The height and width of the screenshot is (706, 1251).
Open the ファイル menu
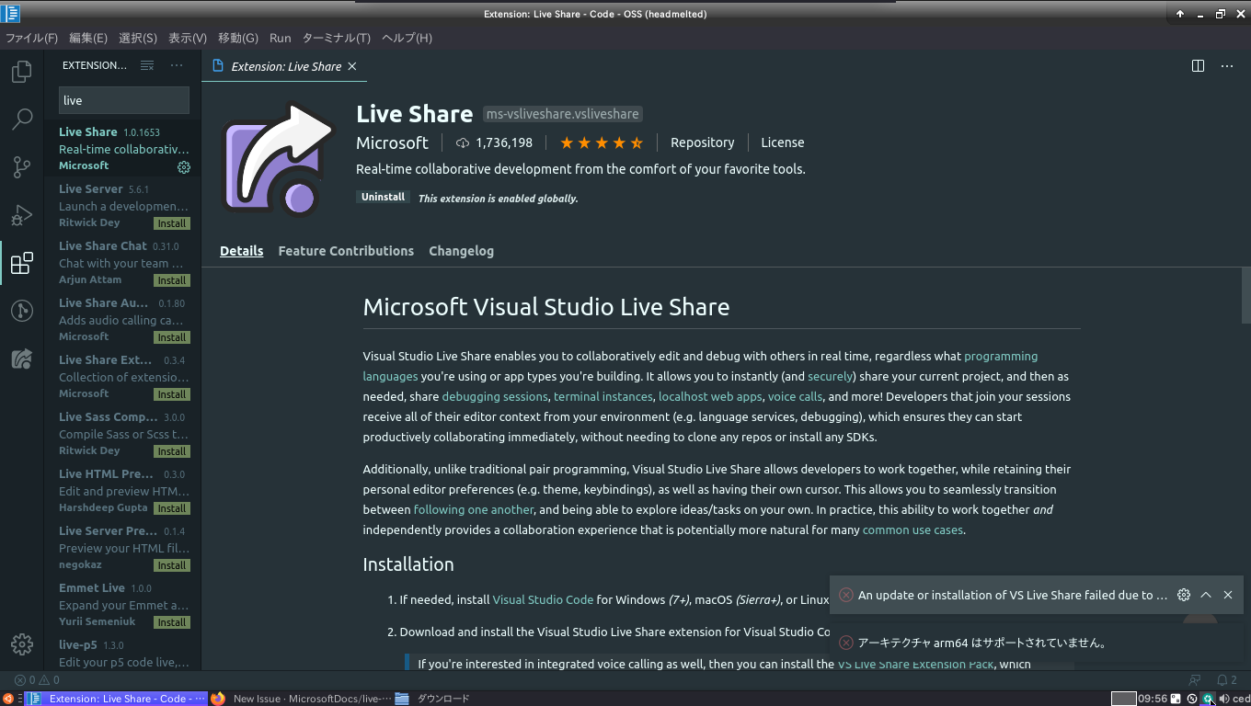32,38
